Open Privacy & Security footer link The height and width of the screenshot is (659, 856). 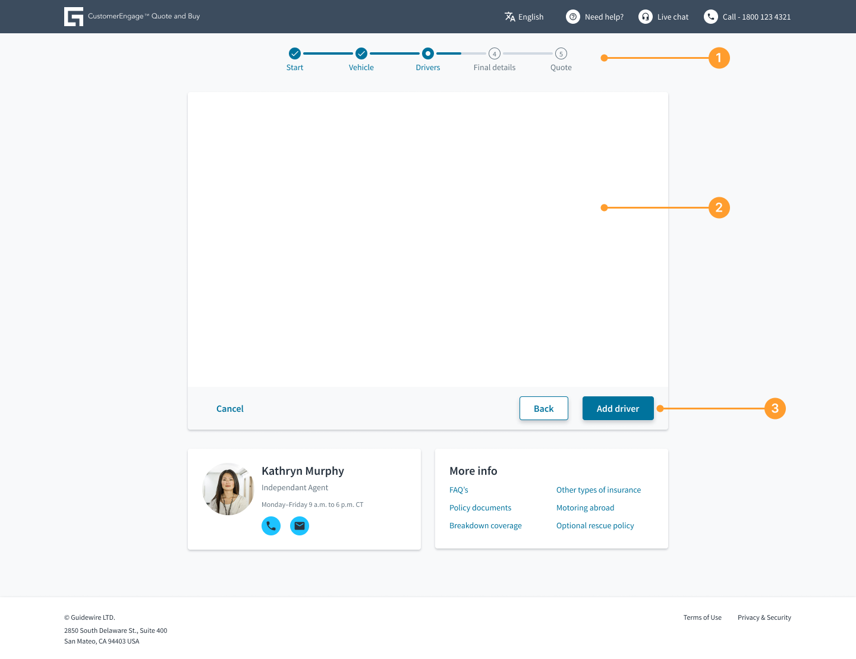(764, 617)
